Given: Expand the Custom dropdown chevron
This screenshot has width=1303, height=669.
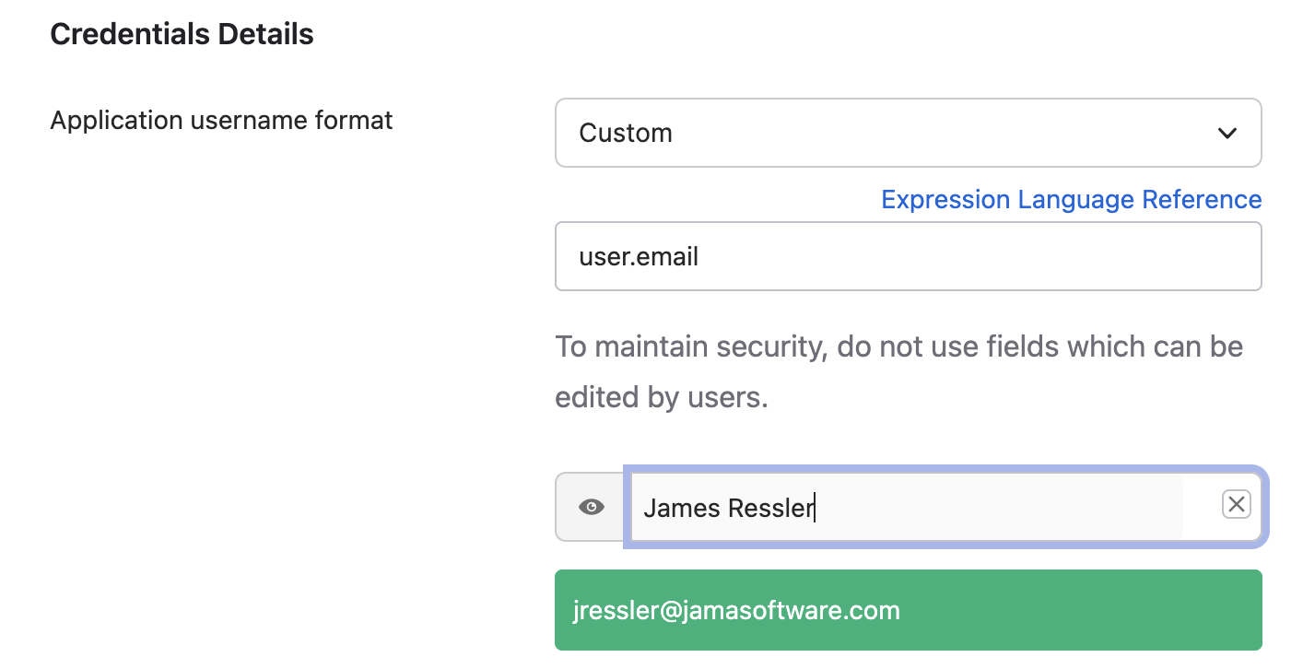Looking at the screenshot, I should tap(1227, 134).
